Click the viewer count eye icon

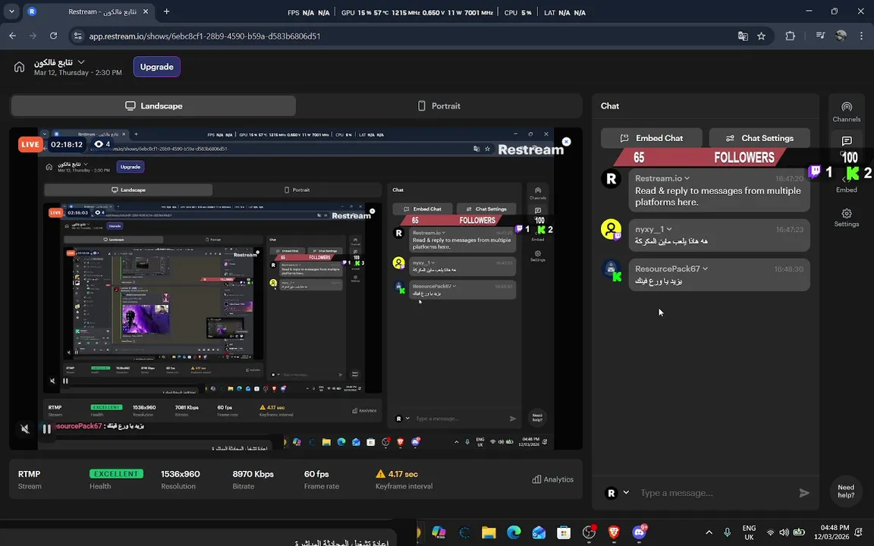click(99, 144)
